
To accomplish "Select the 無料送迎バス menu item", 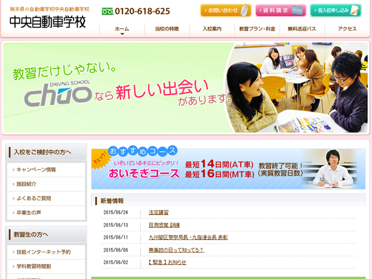I will [302, 29].
